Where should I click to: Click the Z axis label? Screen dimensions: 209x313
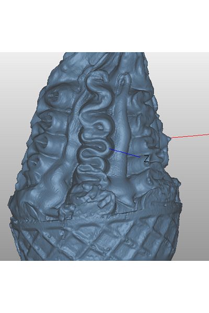point(146,159)
